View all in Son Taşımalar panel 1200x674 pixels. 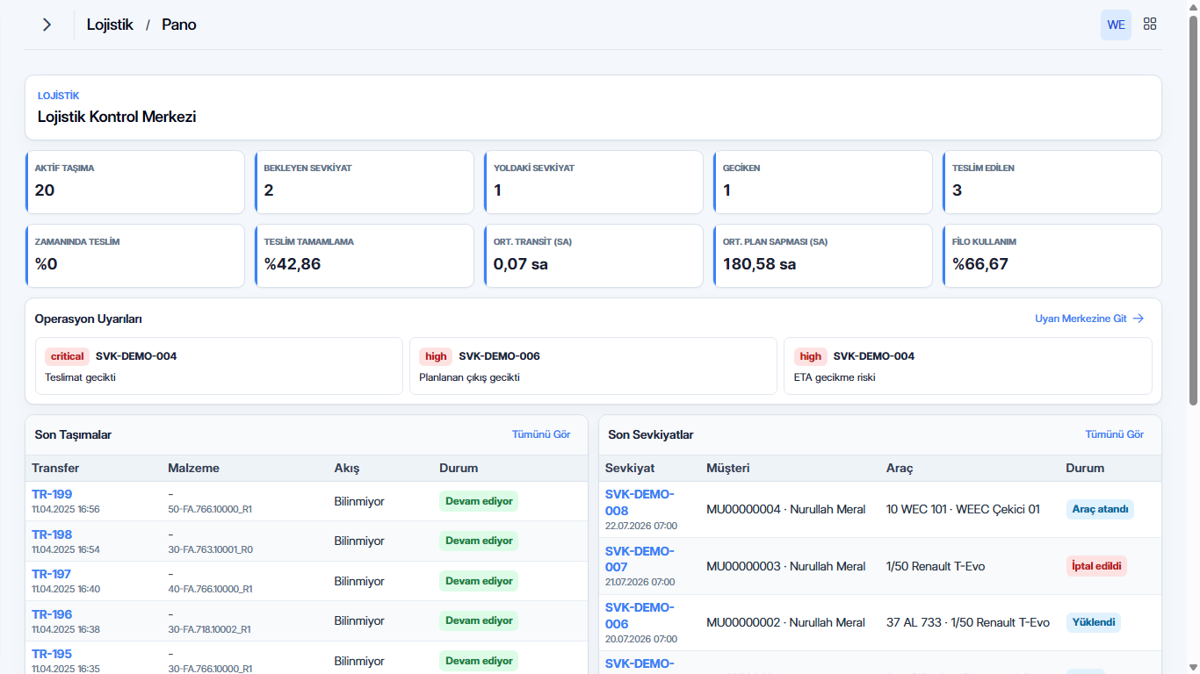pyautogui.click(x=541, y=434)
